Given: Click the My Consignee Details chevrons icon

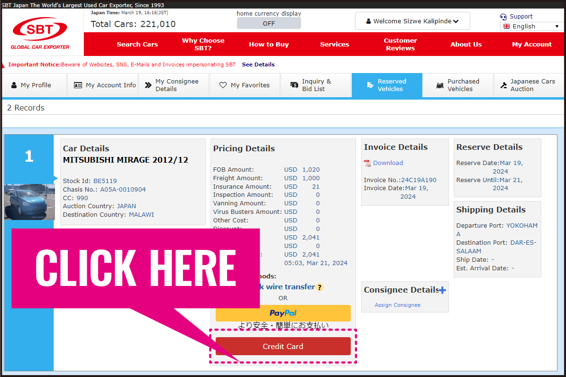Looking at the screenshot, I should pyautogui.click(x=148, y=85).
